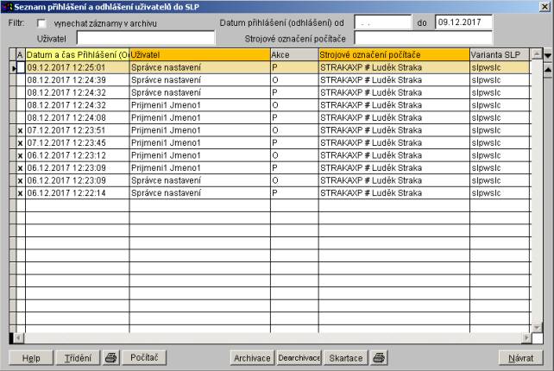Close the Seznam přihlášení window

tap(546, 6)
